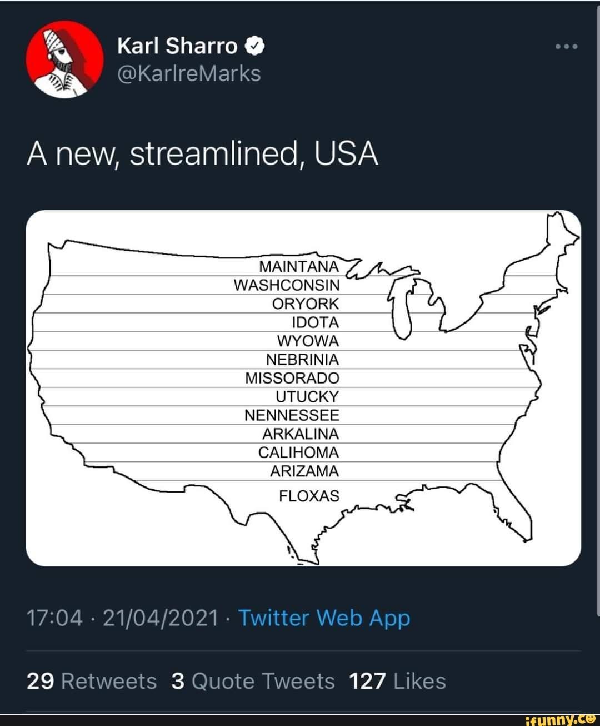
Task: Click the NEBRINIA label on the map
Action: 302,360
